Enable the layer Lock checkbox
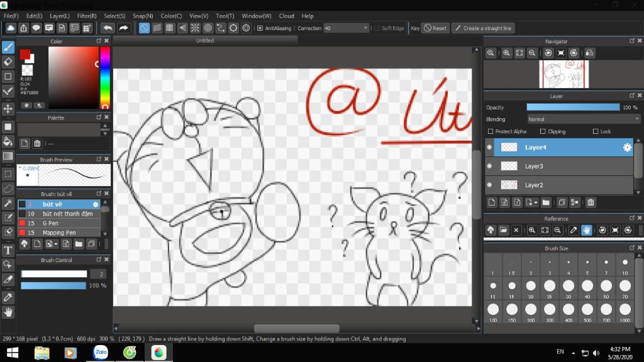Viewport: 644px width, 362px height. [x=596, y=131]
